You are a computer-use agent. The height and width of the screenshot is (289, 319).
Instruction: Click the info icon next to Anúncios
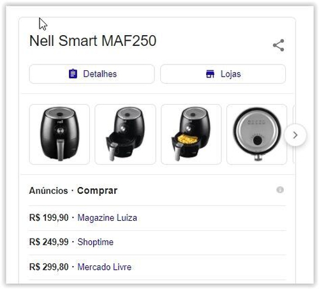[280, 189]
